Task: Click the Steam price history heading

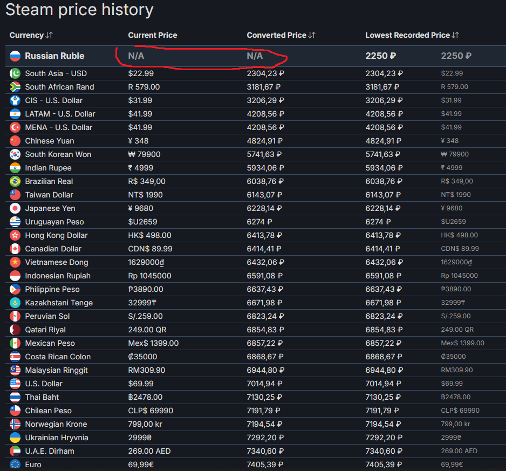Action: pos(79,10)
